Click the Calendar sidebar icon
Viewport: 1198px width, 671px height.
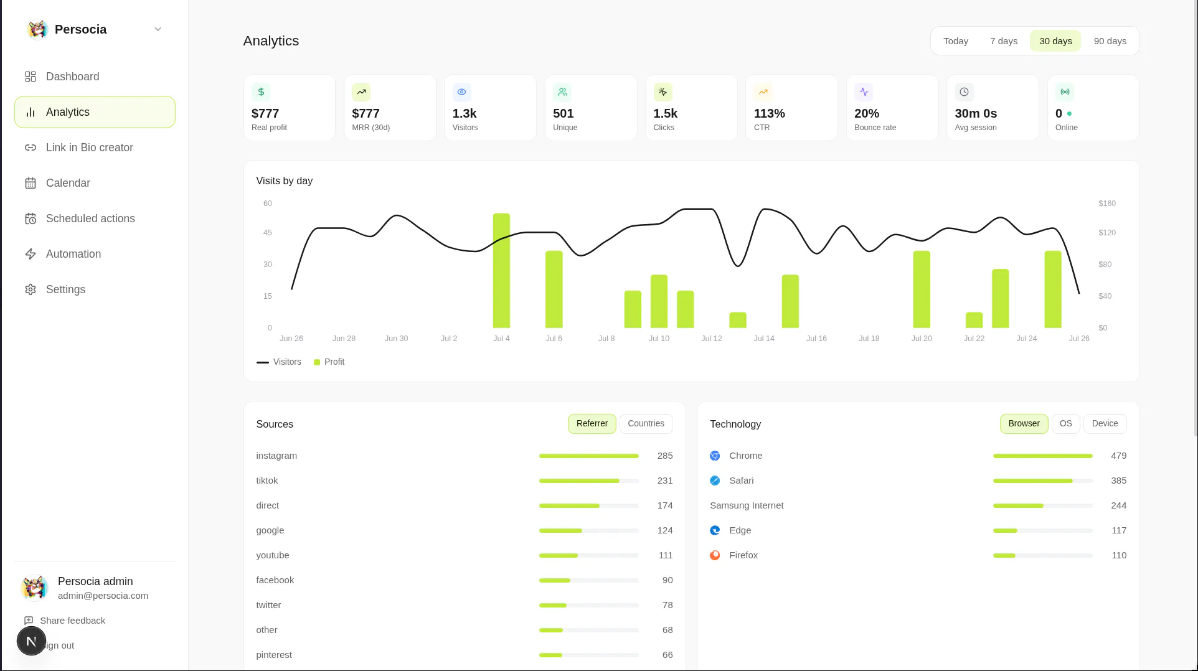pyautogui.click(x=31, y=183)
